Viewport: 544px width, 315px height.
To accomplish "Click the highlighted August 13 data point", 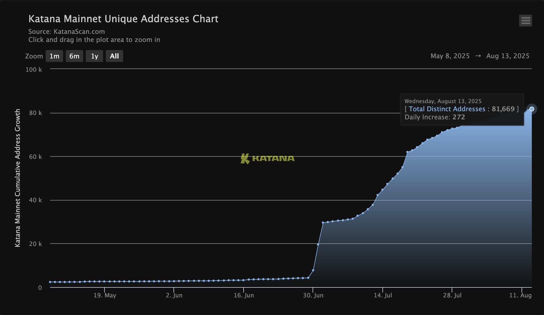I will click(x=532, y=109).
